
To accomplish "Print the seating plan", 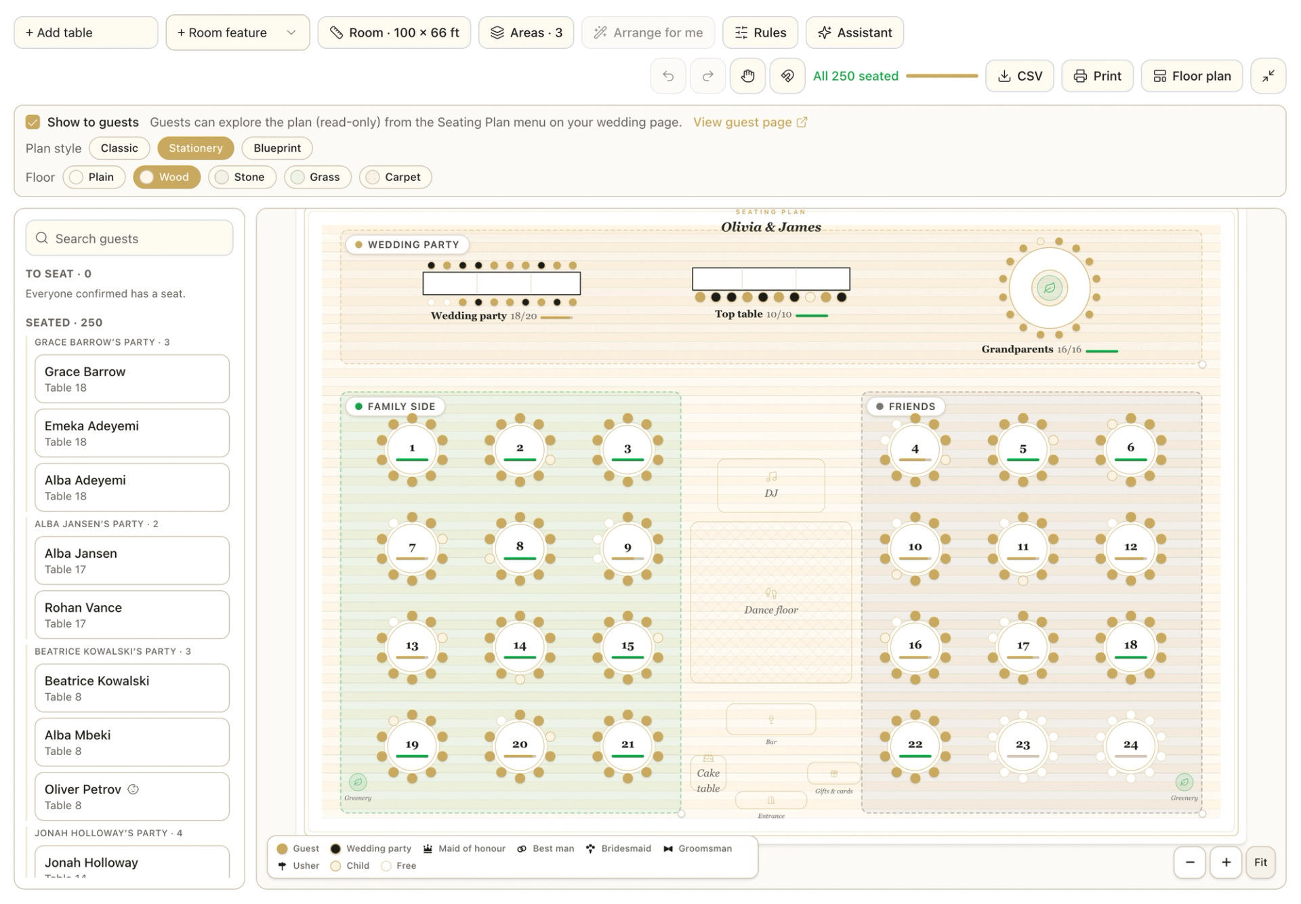I will 1097,76.
